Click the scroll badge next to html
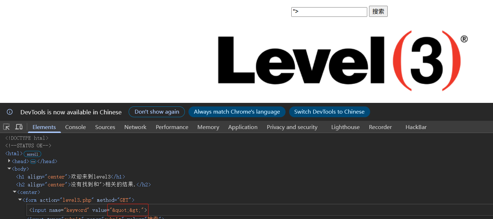This screenshot has width=493, height=219. (x=33, y=154)
